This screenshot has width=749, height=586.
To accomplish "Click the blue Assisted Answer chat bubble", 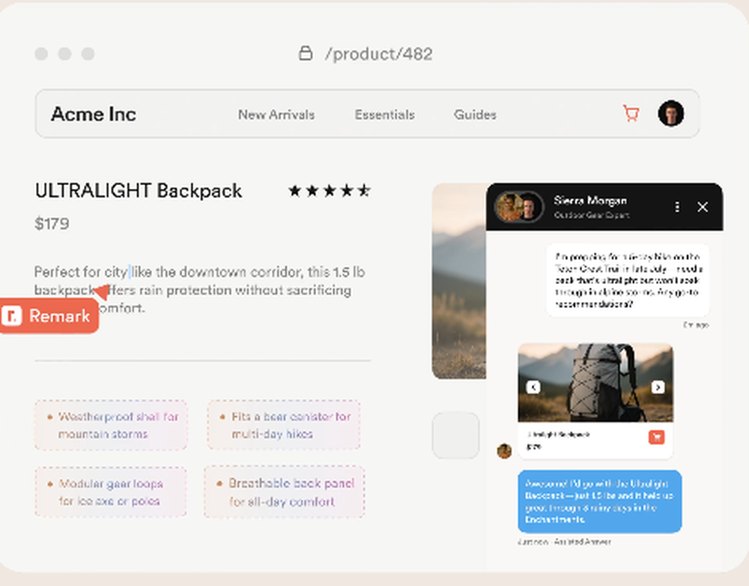I will (x=599, y=502).
